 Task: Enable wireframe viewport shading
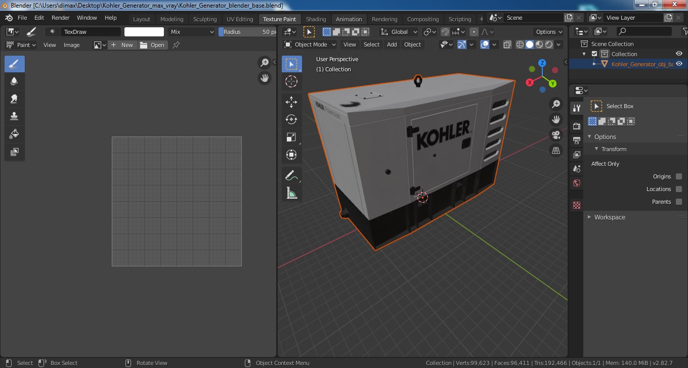click(520, 44)
